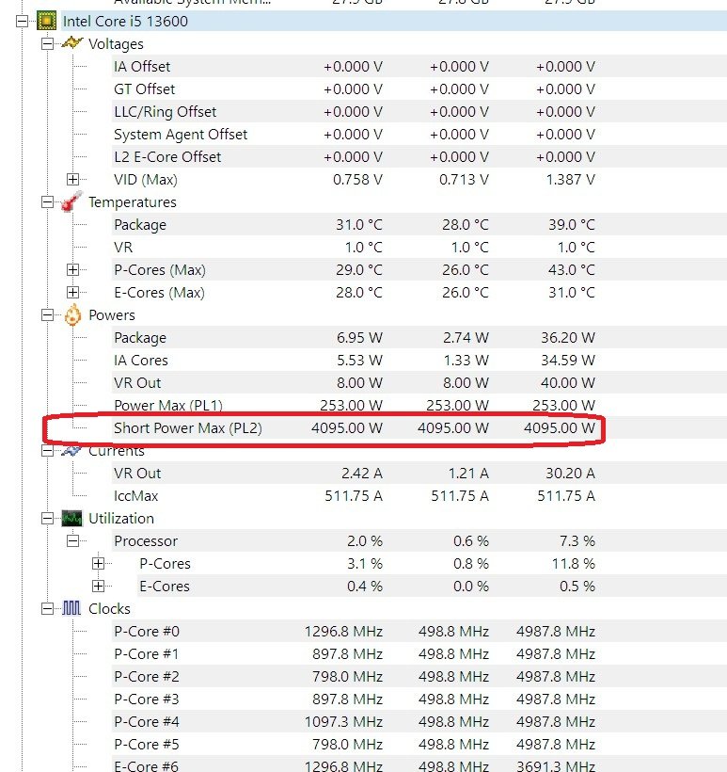Image resolution: width=727 pixels, height=772 pixels.
Task: Click the 1097.3 MHz P-Core #4 value
Action: pyautogui.click(x=344, y=722)
